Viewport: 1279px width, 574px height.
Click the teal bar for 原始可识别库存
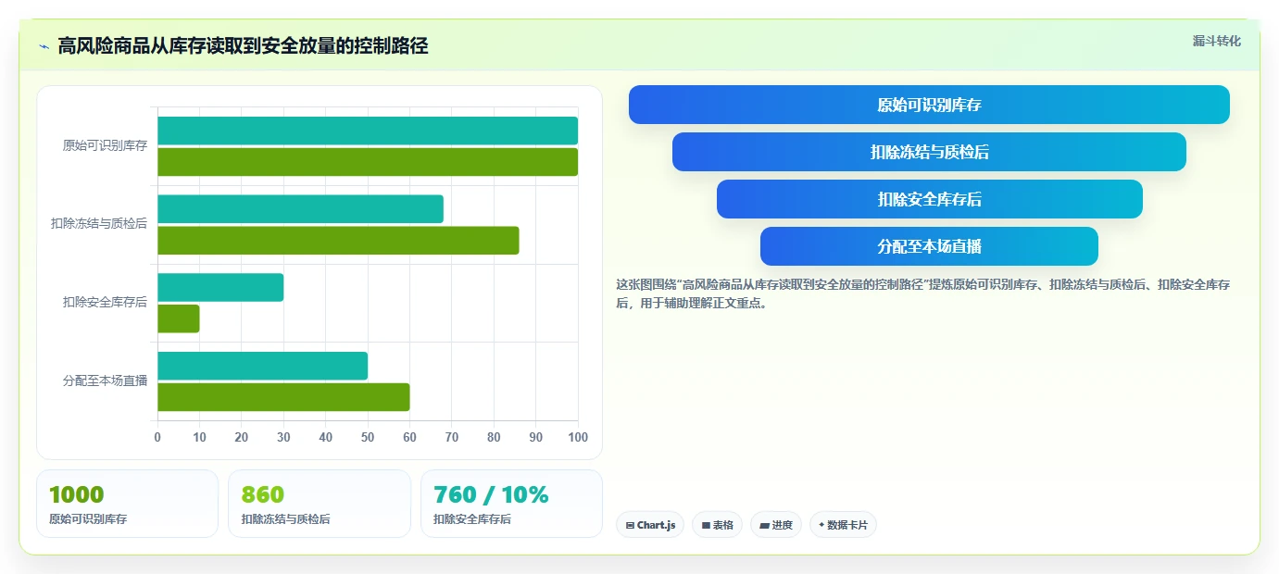point(368,131)
